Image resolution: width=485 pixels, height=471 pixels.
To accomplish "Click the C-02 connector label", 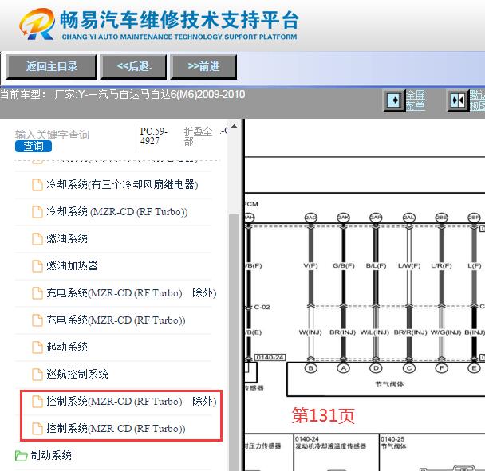I will 262,307.
